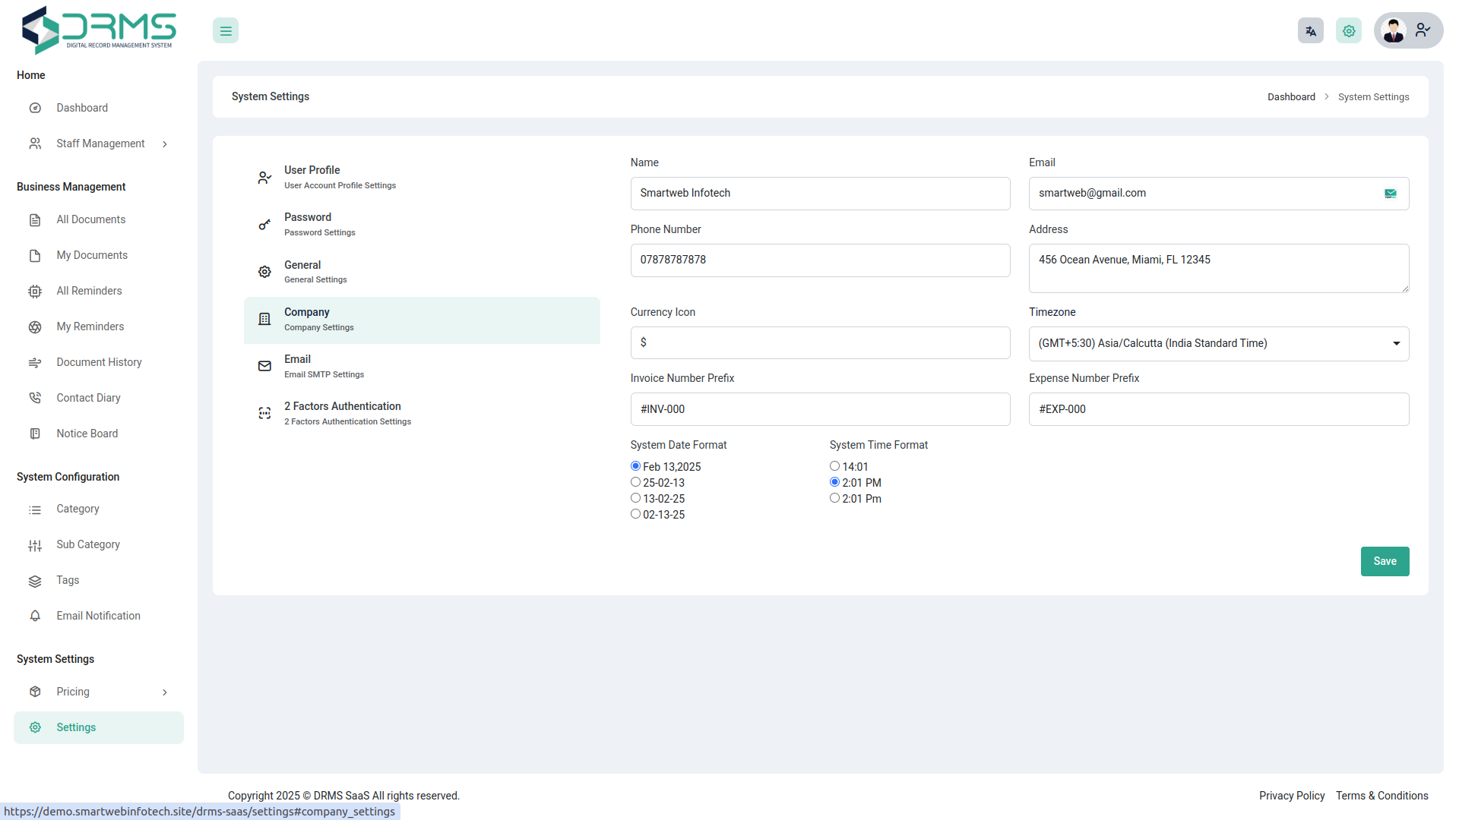Open the 2 Factors Authentication tab
The height and width of the screenshot is (820, 1459).
347,413
